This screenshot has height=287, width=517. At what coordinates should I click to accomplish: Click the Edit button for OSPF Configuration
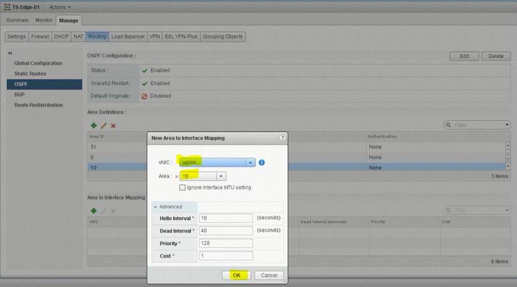point(464,56)
